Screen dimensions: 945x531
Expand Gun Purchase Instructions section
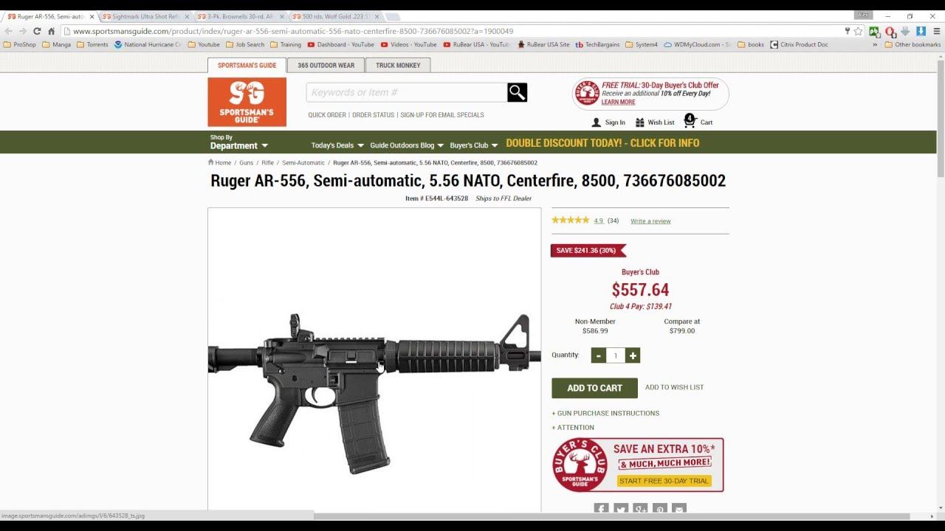(605, 413)
